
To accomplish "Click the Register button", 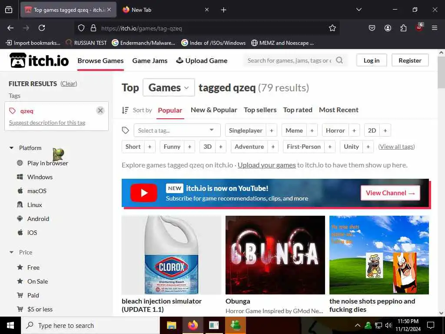I will pos(410,60).
